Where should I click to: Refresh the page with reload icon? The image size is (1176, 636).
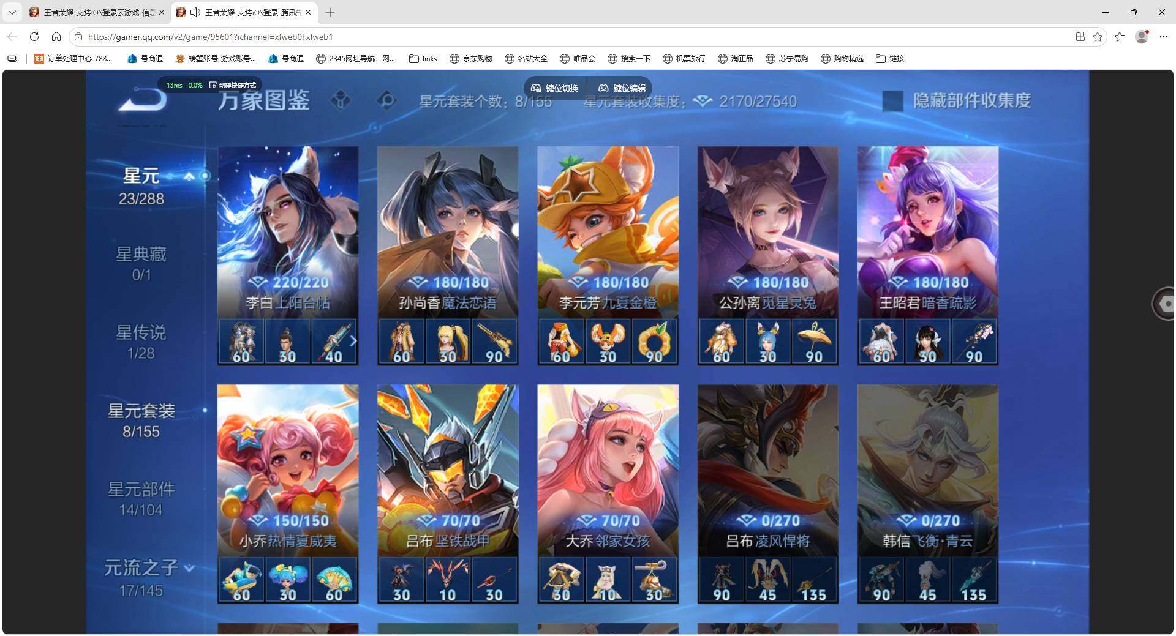34,37
